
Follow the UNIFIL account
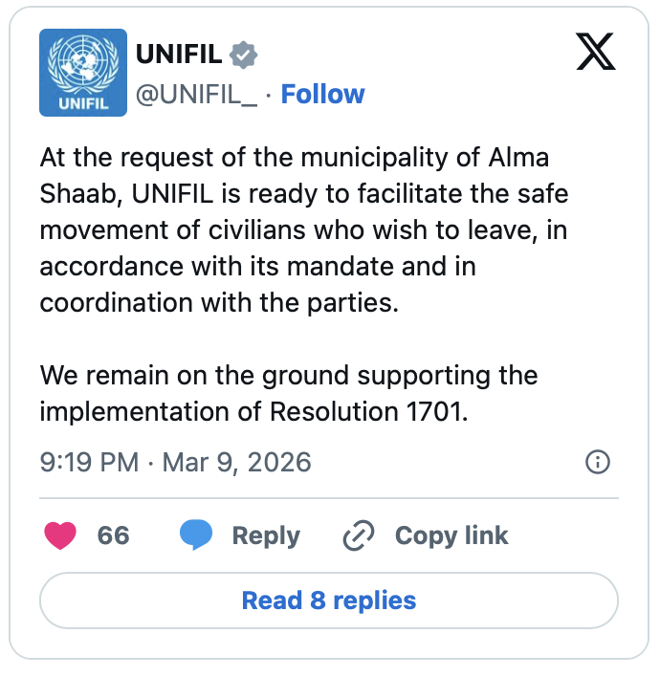point(322,94)
